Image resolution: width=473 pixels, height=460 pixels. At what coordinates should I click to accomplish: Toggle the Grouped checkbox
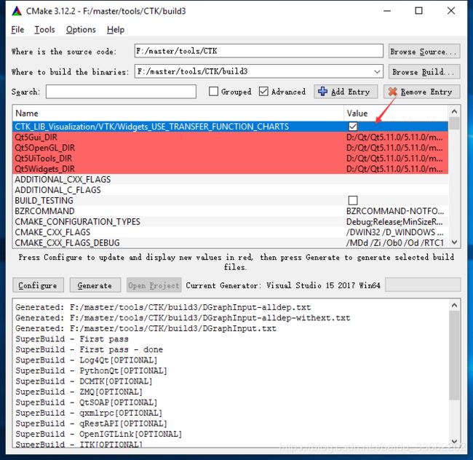click(213, 91)
